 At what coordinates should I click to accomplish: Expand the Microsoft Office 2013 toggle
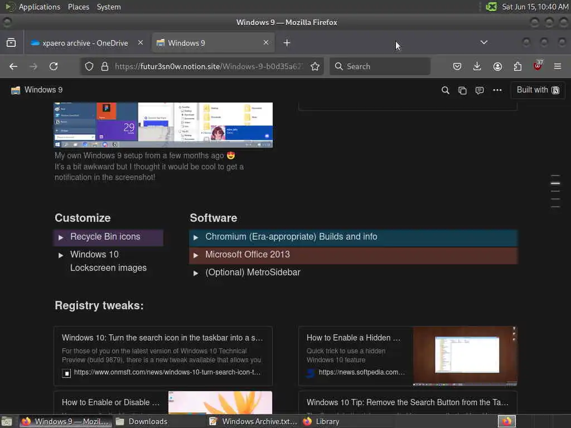[x=196, y=255]
